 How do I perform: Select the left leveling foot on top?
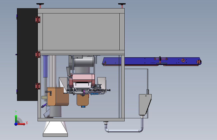point(40,5)
